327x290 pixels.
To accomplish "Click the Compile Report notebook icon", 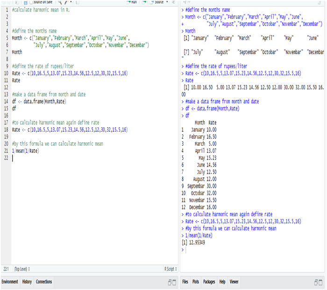I will [78, 2].
